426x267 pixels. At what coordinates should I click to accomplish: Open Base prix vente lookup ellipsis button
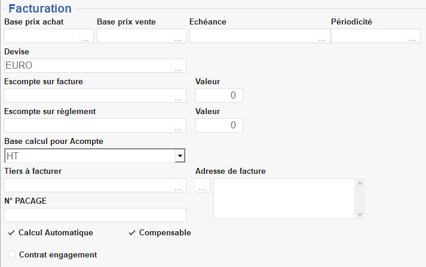coord(179,36)
